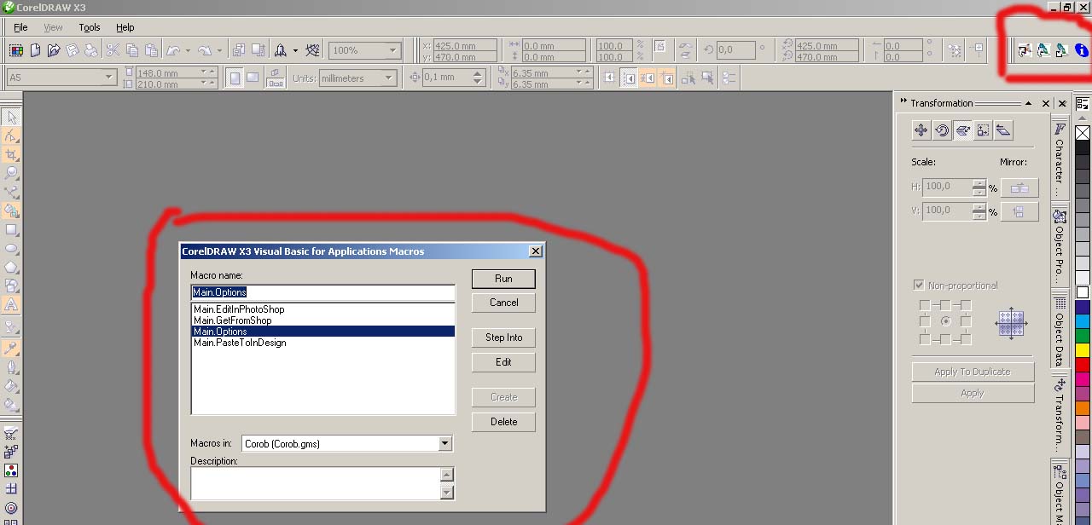This screenshot has height=525, width=1092.
Task: Click the Step Into button
Action: click(503, 337)
